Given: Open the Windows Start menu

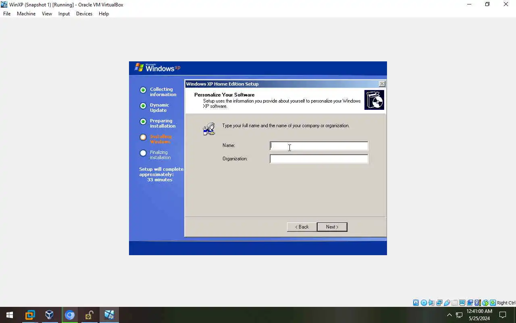Looking at the screenshot, I should tap(10, 315).
